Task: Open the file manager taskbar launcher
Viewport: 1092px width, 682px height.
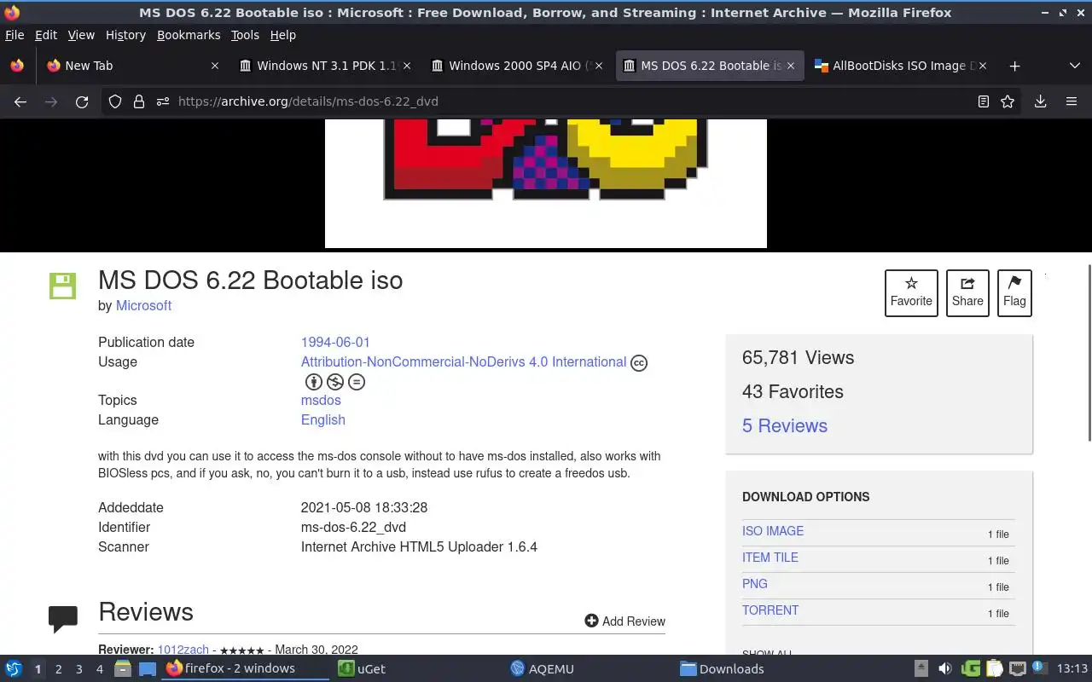Action: pyautogui.click(x=122, y=669)
